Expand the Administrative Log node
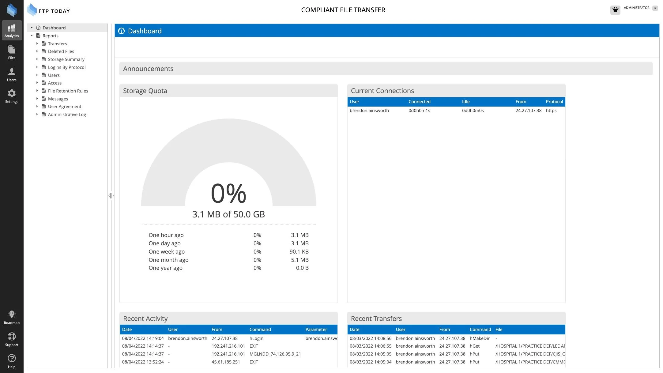The image size is (663, 373). [37, 114]
